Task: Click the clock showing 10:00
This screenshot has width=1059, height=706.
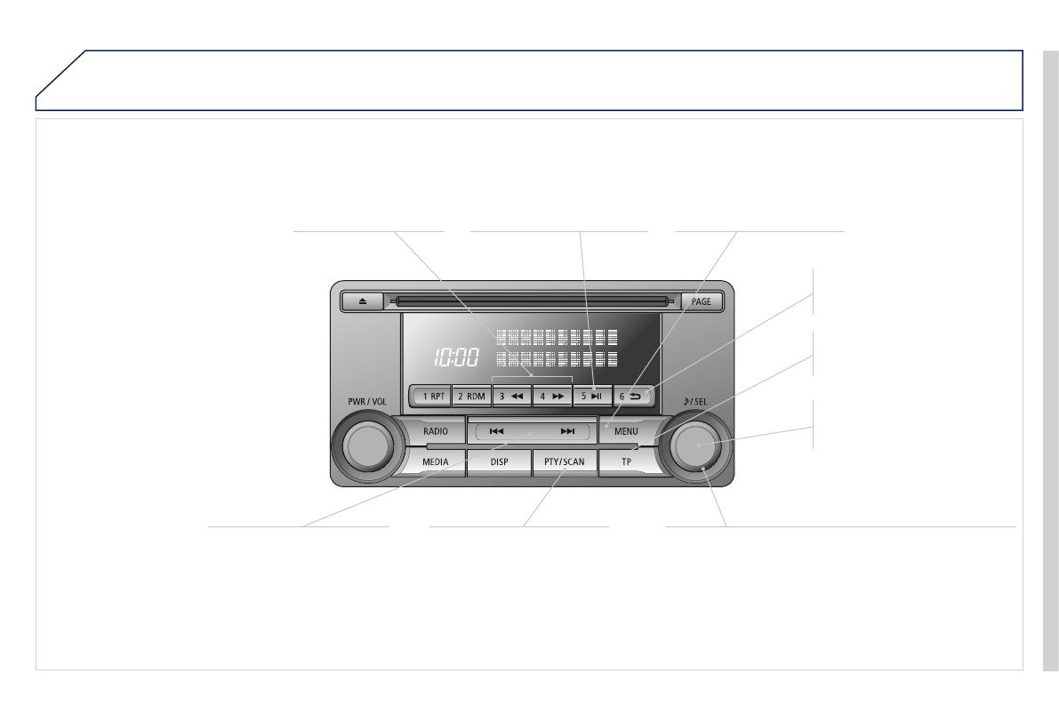Action: pos(456,357)
